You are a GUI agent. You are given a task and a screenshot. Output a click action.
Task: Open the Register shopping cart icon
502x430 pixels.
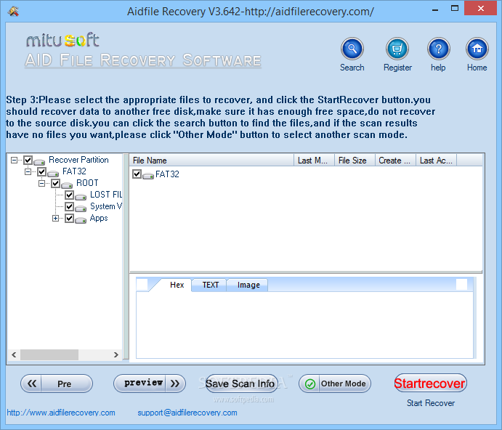tap(397, 49)
